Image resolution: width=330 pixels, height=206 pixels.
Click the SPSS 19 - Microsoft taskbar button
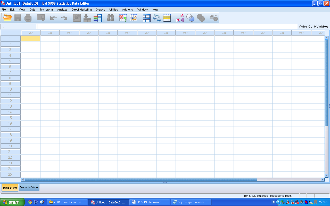[x=150, y=202]
